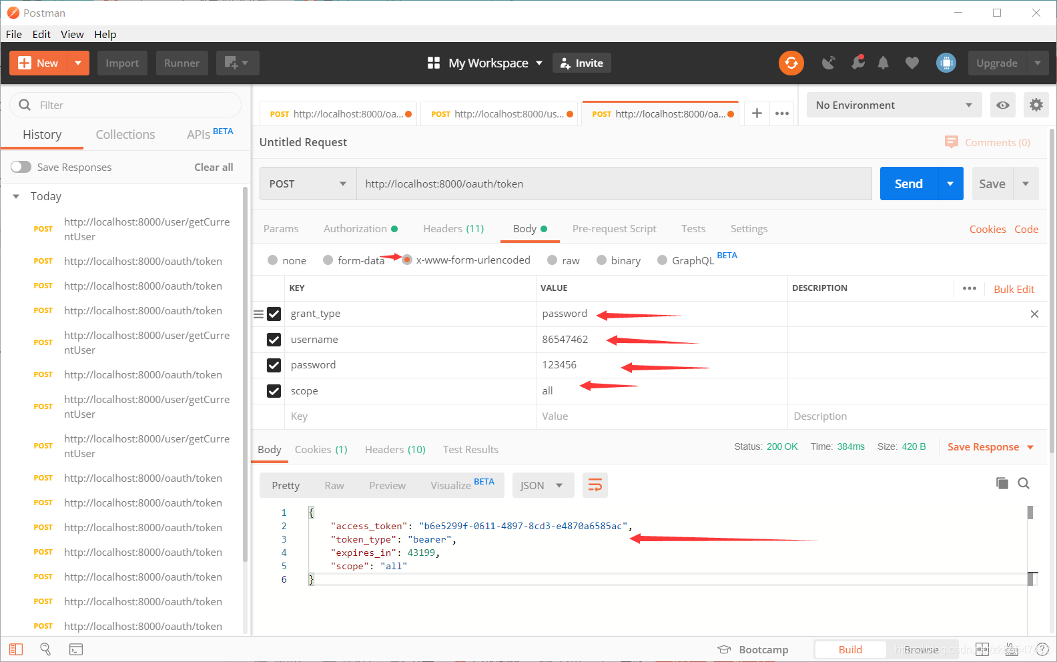Search within the response body
1057x662 pixels.
1024,483
